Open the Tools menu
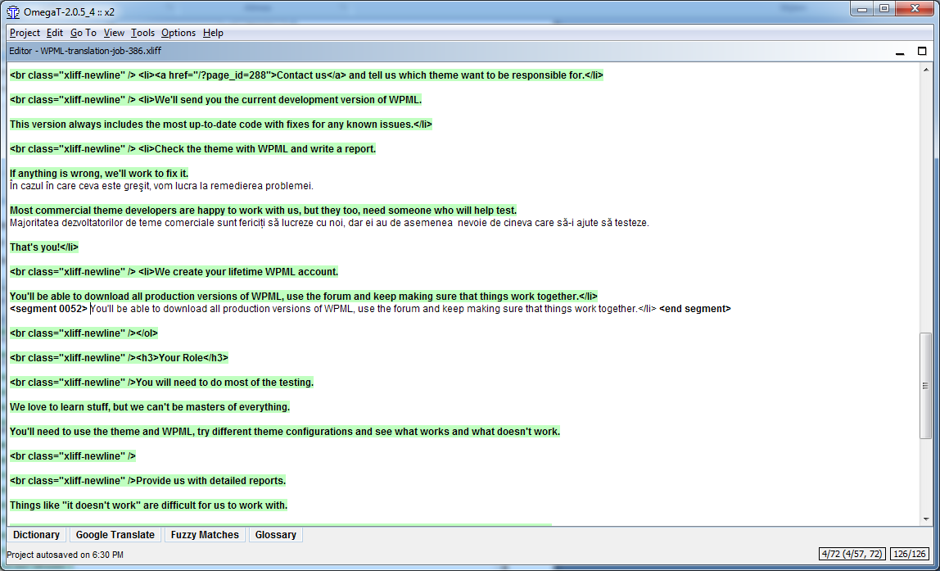Screen dimensions: 940x571 tap(142, 33)
